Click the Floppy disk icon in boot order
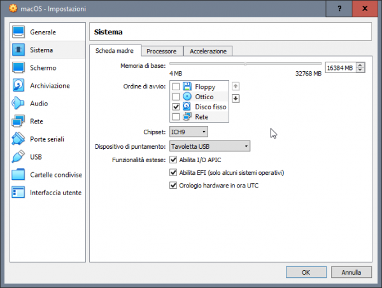 coord(187,86)
